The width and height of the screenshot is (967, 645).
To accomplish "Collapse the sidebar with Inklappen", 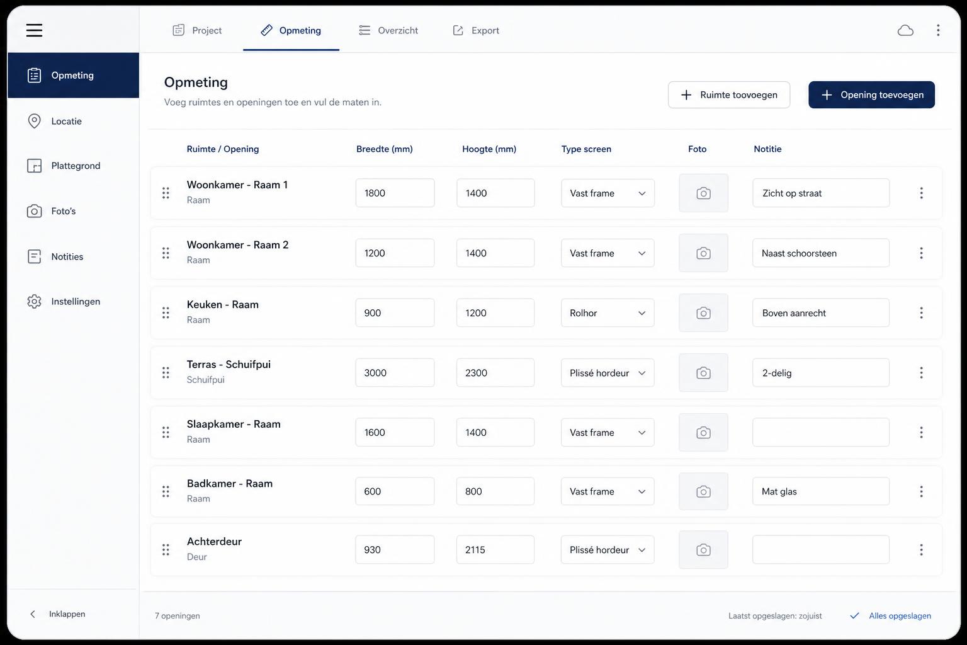I will coord(58,614).
